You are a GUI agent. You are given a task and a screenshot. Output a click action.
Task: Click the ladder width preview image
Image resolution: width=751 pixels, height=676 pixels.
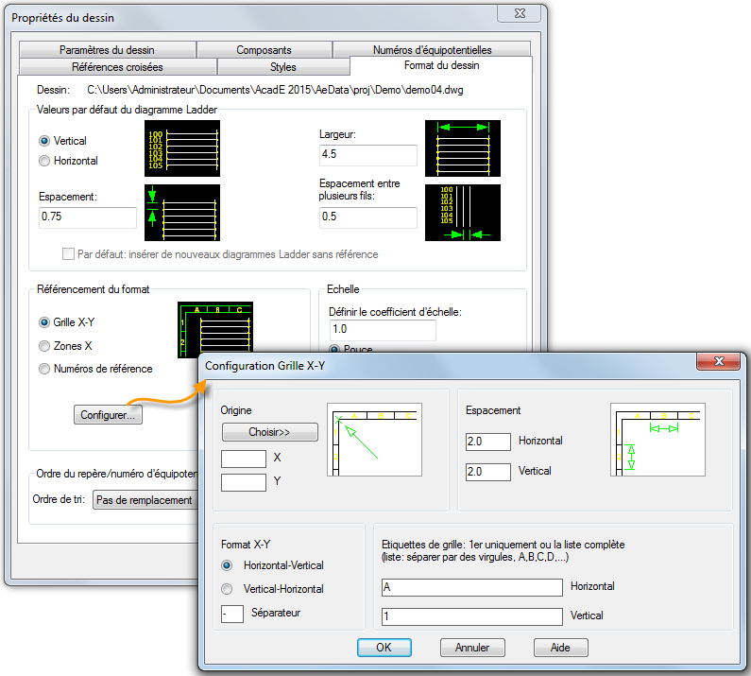[463, 148]
